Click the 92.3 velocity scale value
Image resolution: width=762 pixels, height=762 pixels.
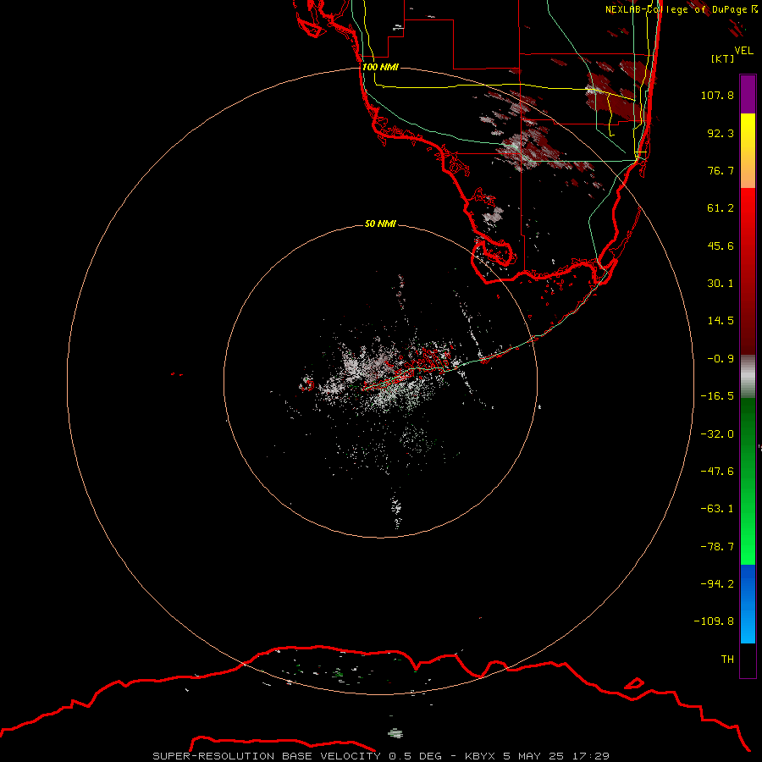click(721, 133)
